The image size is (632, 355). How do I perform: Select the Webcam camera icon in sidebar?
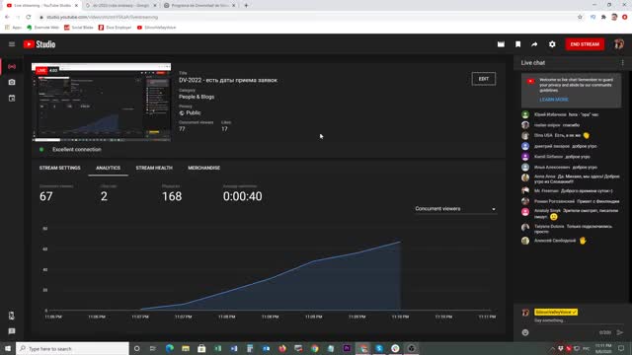tap(12, 82)
